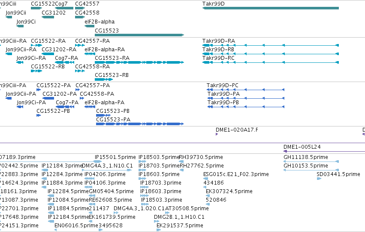This screenshot has width=365, height=232.
Task: Select the CG31202-PA protein feature
Action: [x=48, y=98]
